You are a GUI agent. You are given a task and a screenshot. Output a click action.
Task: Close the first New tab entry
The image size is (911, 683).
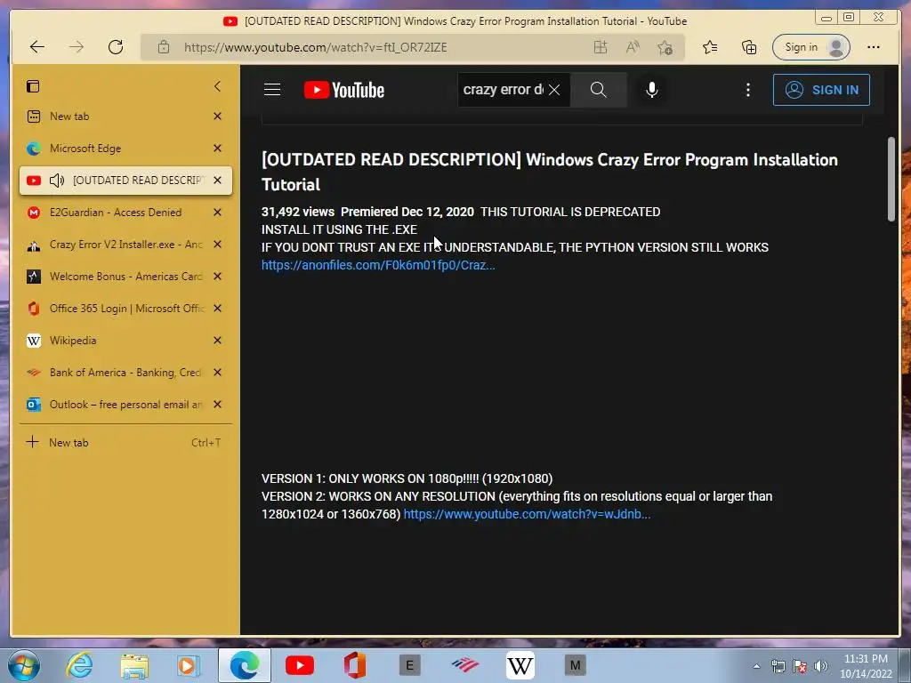pos(217,117)
